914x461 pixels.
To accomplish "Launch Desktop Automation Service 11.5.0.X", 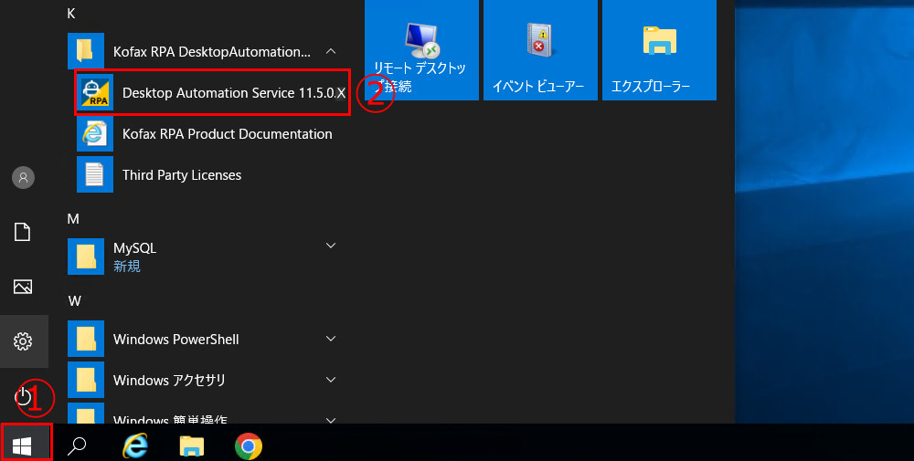I will pyautogui.click(x=212, y=92).
